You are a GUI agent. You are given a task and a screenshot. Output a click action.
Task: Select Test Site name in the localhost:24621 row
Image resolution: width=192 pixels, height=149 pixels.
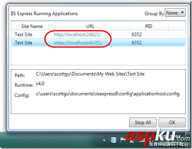point(23,35)
